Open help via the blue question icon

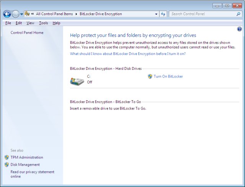pyautogui.click(x=239, y=29)
